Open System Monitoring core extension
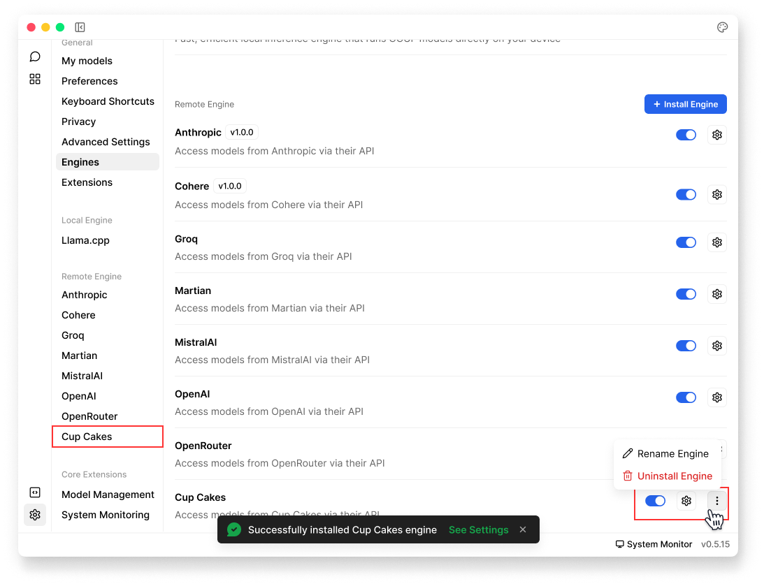Viewport: 764px width, 586px height. pos(106,515)
